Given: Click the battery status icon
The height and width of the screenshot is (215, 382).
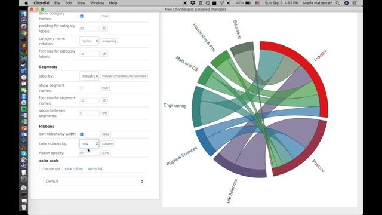Looking at the screenshot, I should [248, 3].
